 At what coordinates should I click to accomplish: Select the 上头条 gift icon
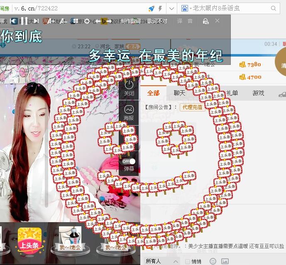coord(29,240)
